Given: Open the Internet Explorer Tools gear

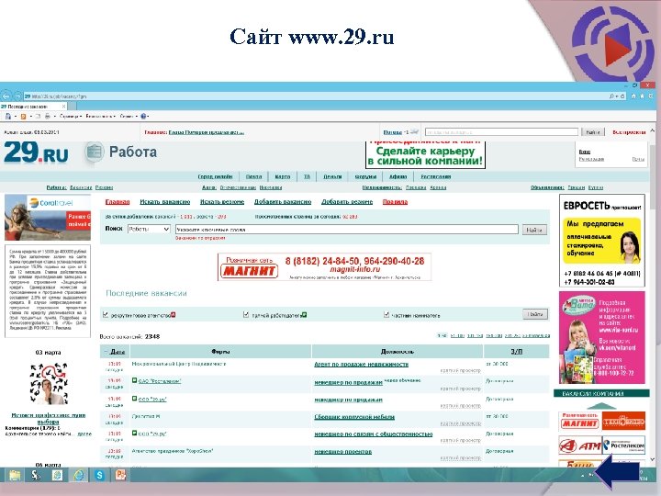Looking at the screenshot, I should (651, 96).
